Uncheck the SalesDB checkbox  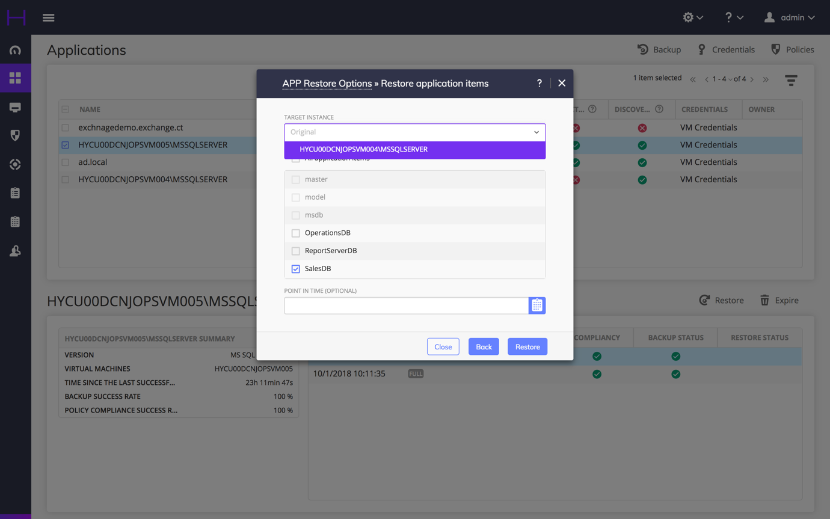[296, 269]
